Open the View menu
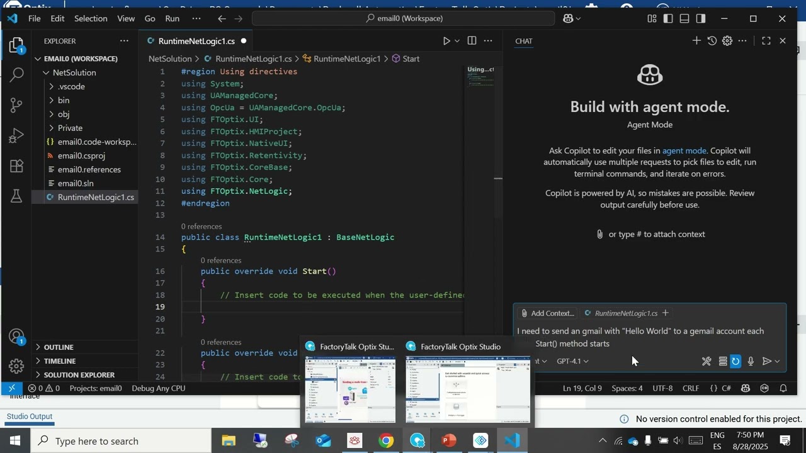Screen dimensions: 806x453 coord(126,18)
